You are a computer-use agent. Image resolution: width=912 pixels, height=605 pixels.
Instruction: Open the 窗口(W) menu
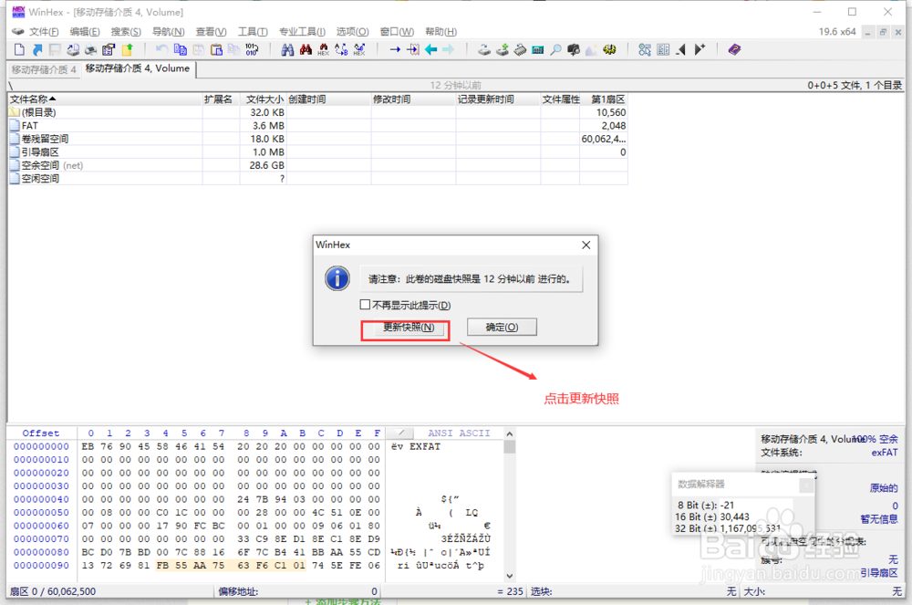(397, 31)
